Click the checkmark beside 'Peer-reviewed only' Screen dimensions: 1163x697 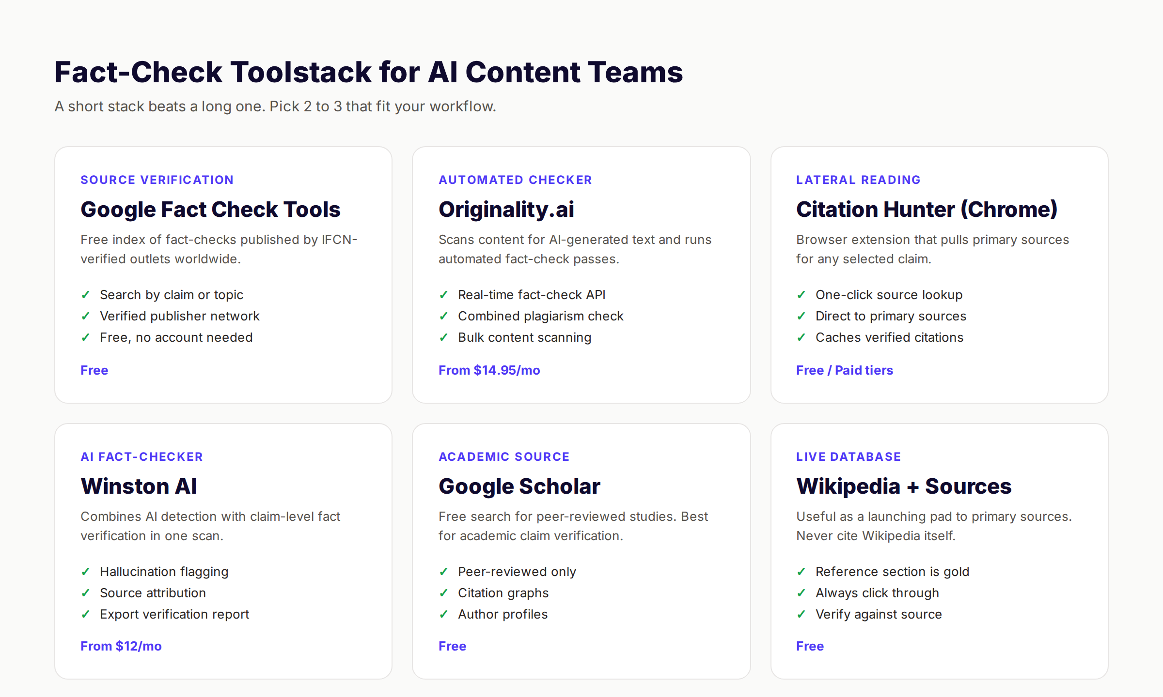click(x=443, y=572)
